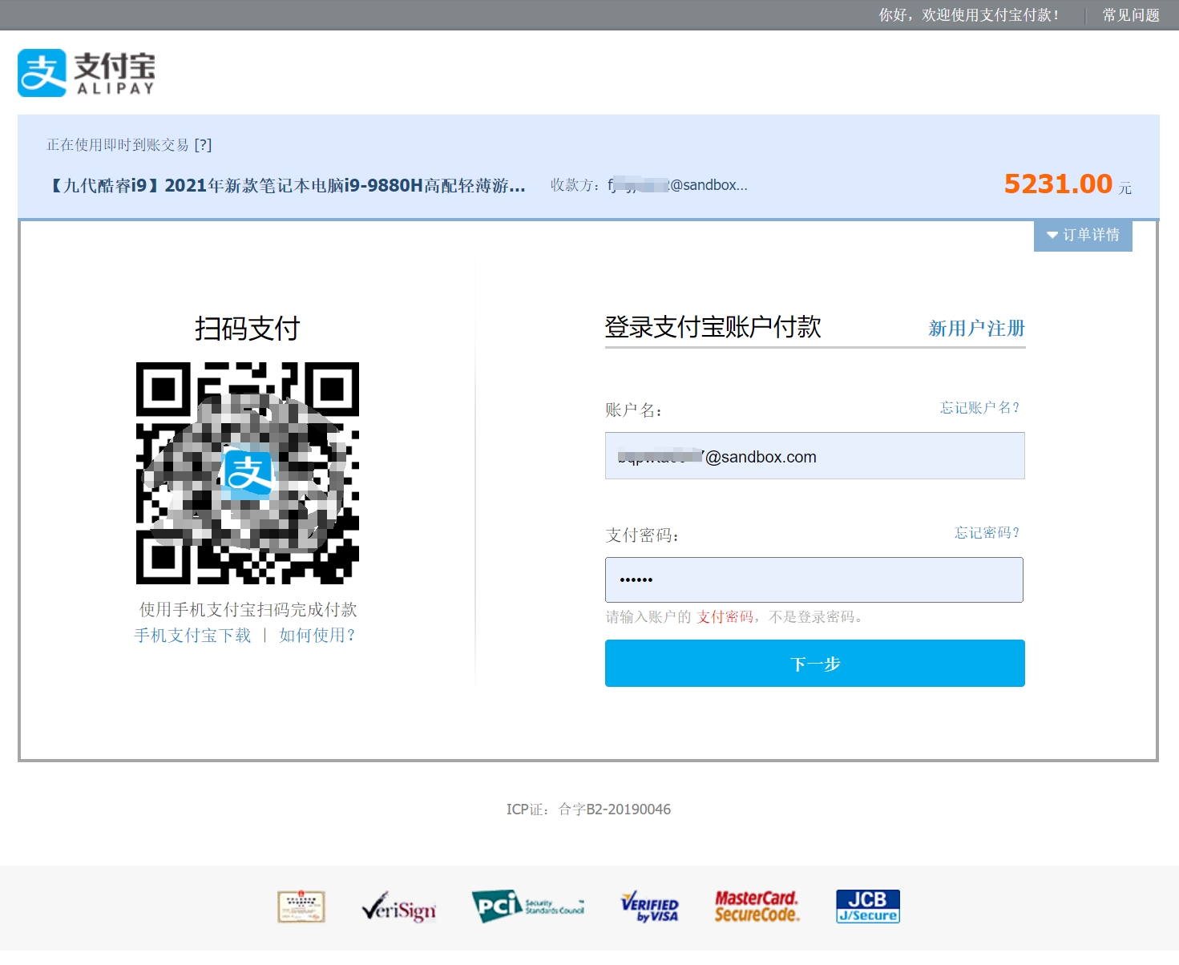Click the red certificate badge in footer

pyautogui.click(x=301, y=907)
